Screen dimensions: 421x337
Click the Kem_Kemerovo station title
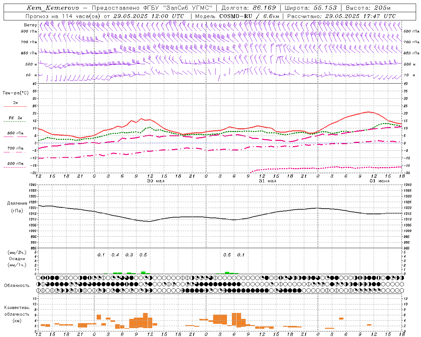click(x=53, y=8)
